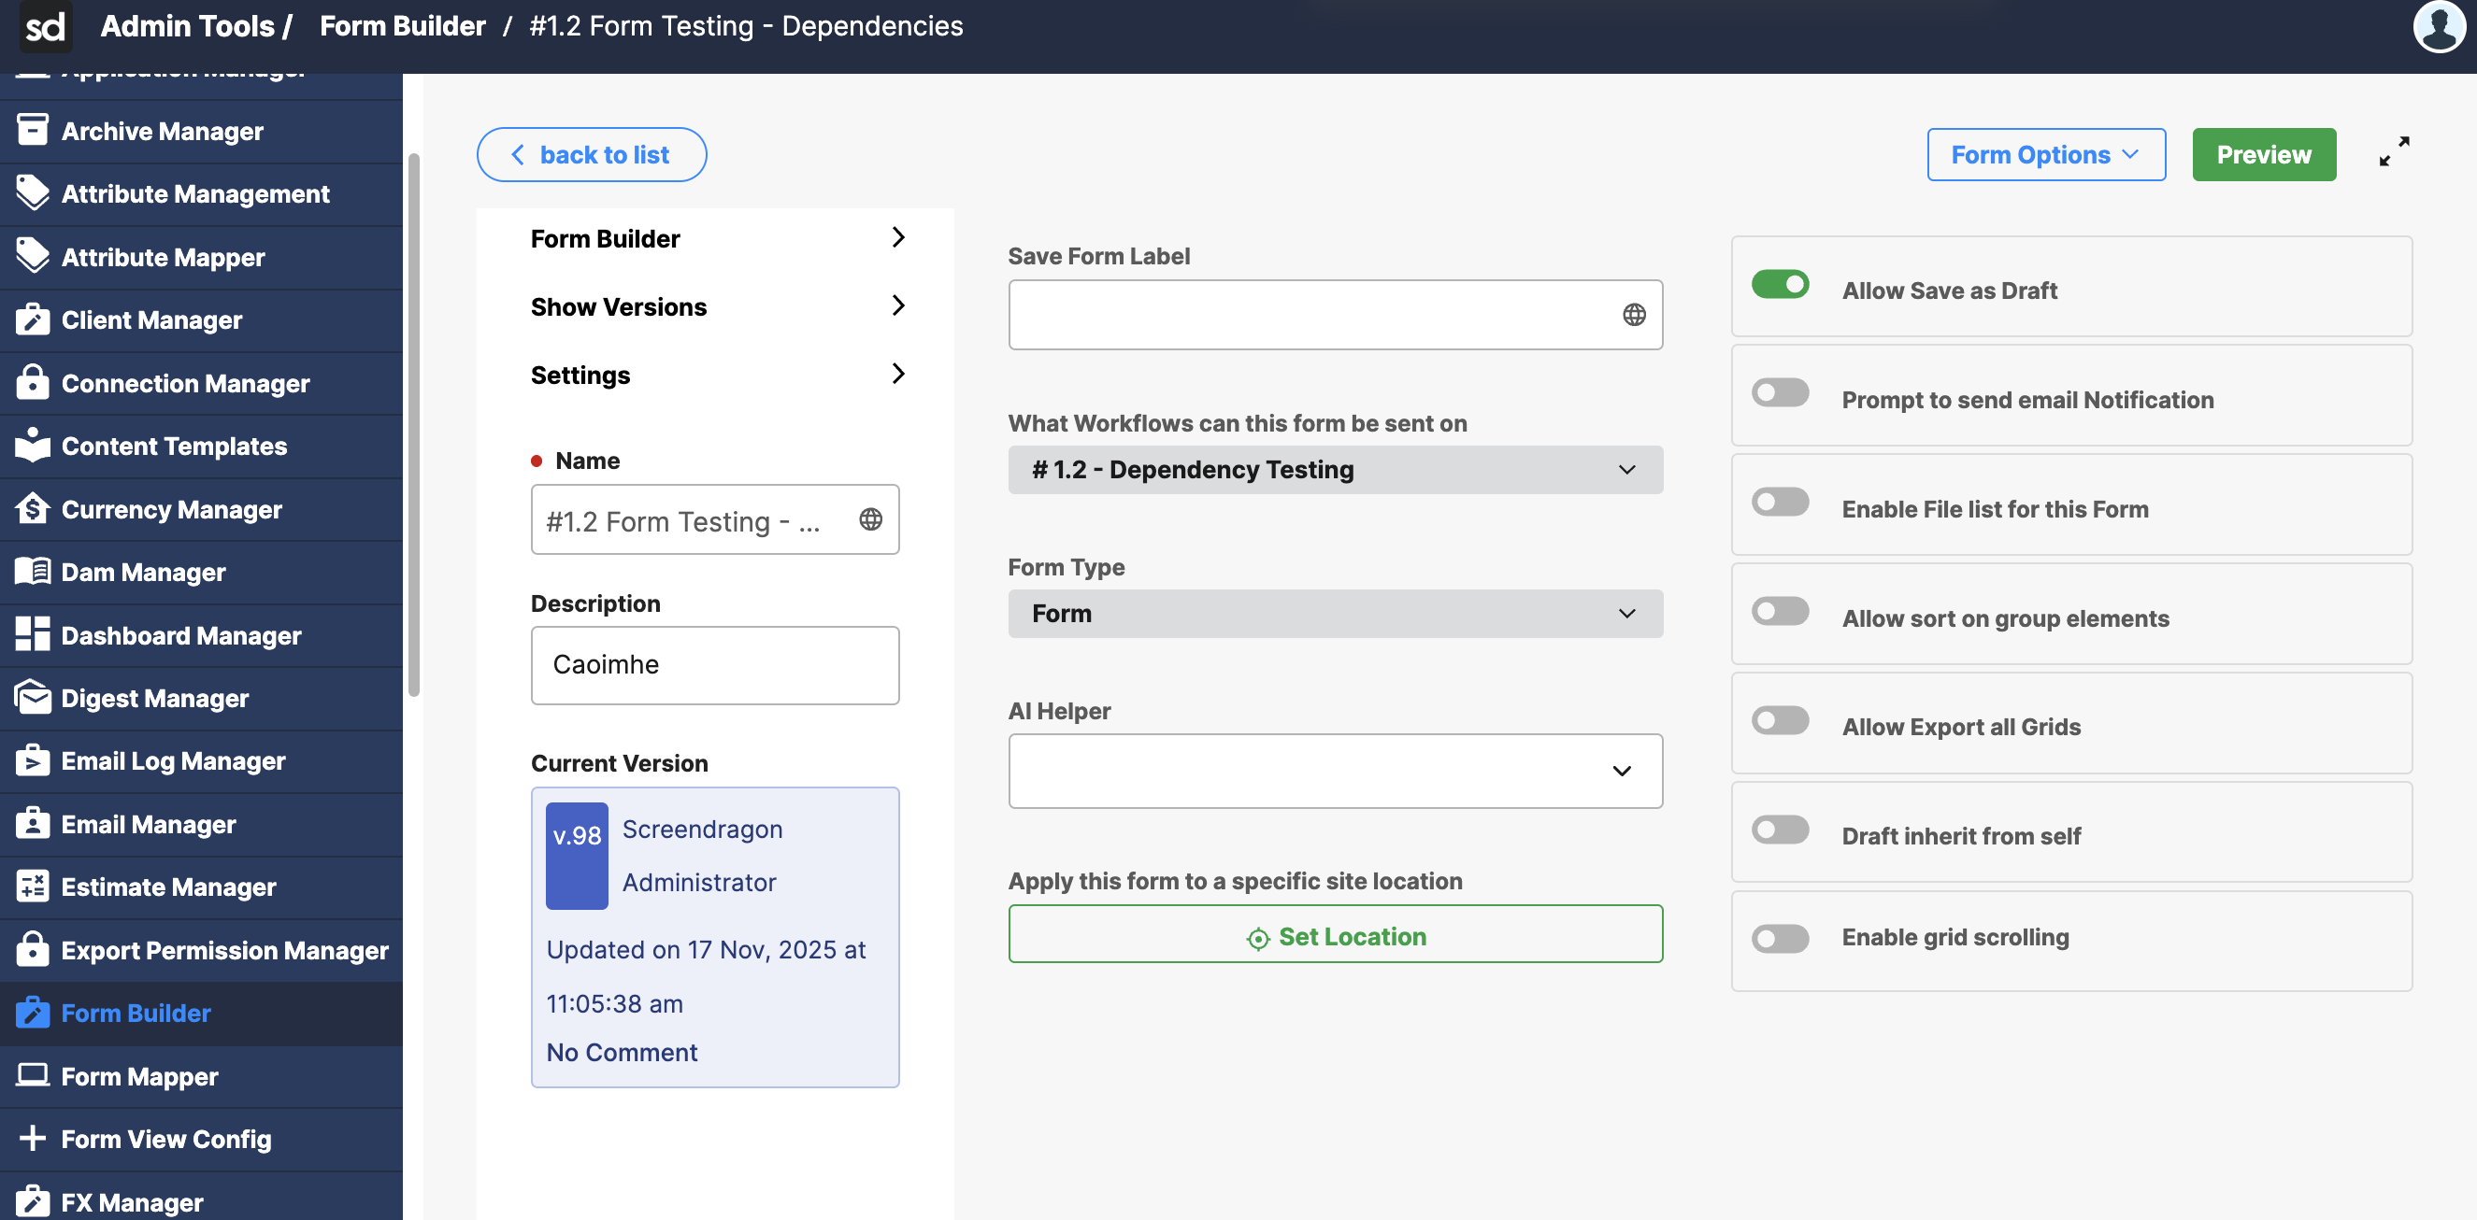
Task: Turn on Enable grid scrolling toggle
Action: pos(1779,938)
